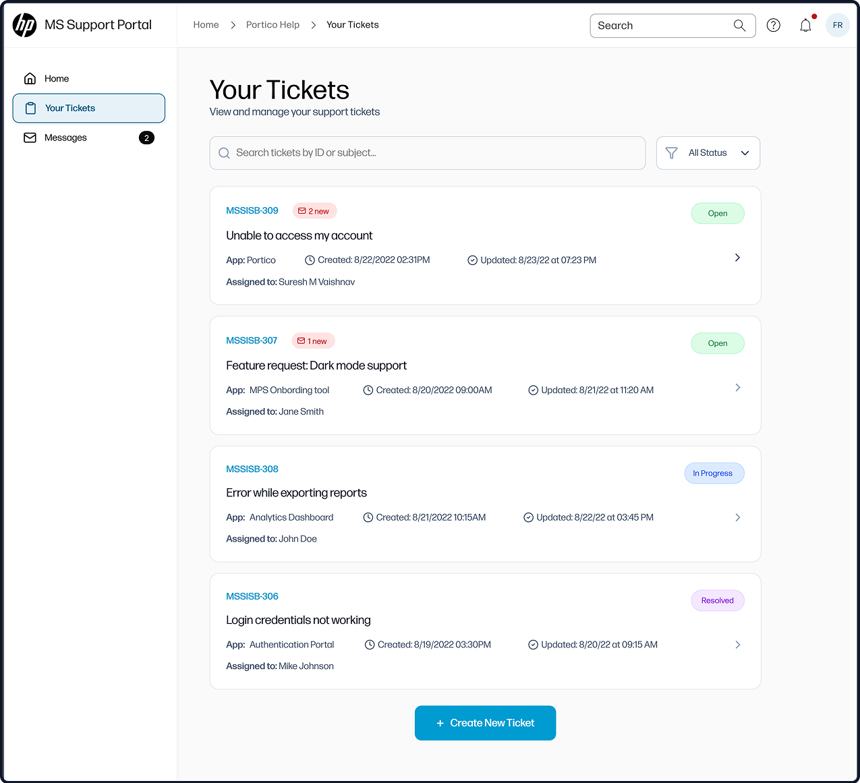The height and width of the screenshot is (783, 860).
Task: Open notifications bell icon
Action: point(805,26)
